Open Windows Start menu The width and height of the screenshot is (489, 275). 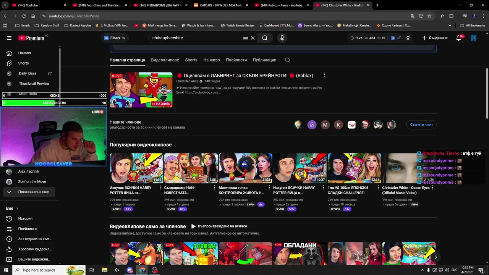tap(6, 270)
